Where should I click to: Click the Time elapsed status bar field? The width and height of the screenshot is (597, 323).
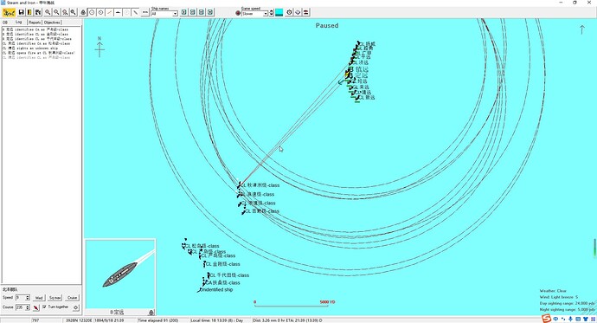point(163,320)
